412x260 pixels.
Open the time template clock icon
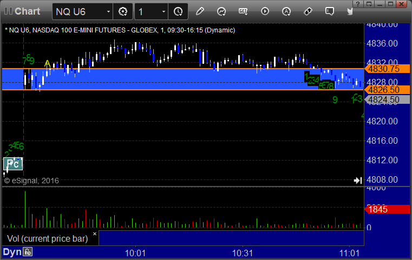pyautogui.click(x=178, y=11)
